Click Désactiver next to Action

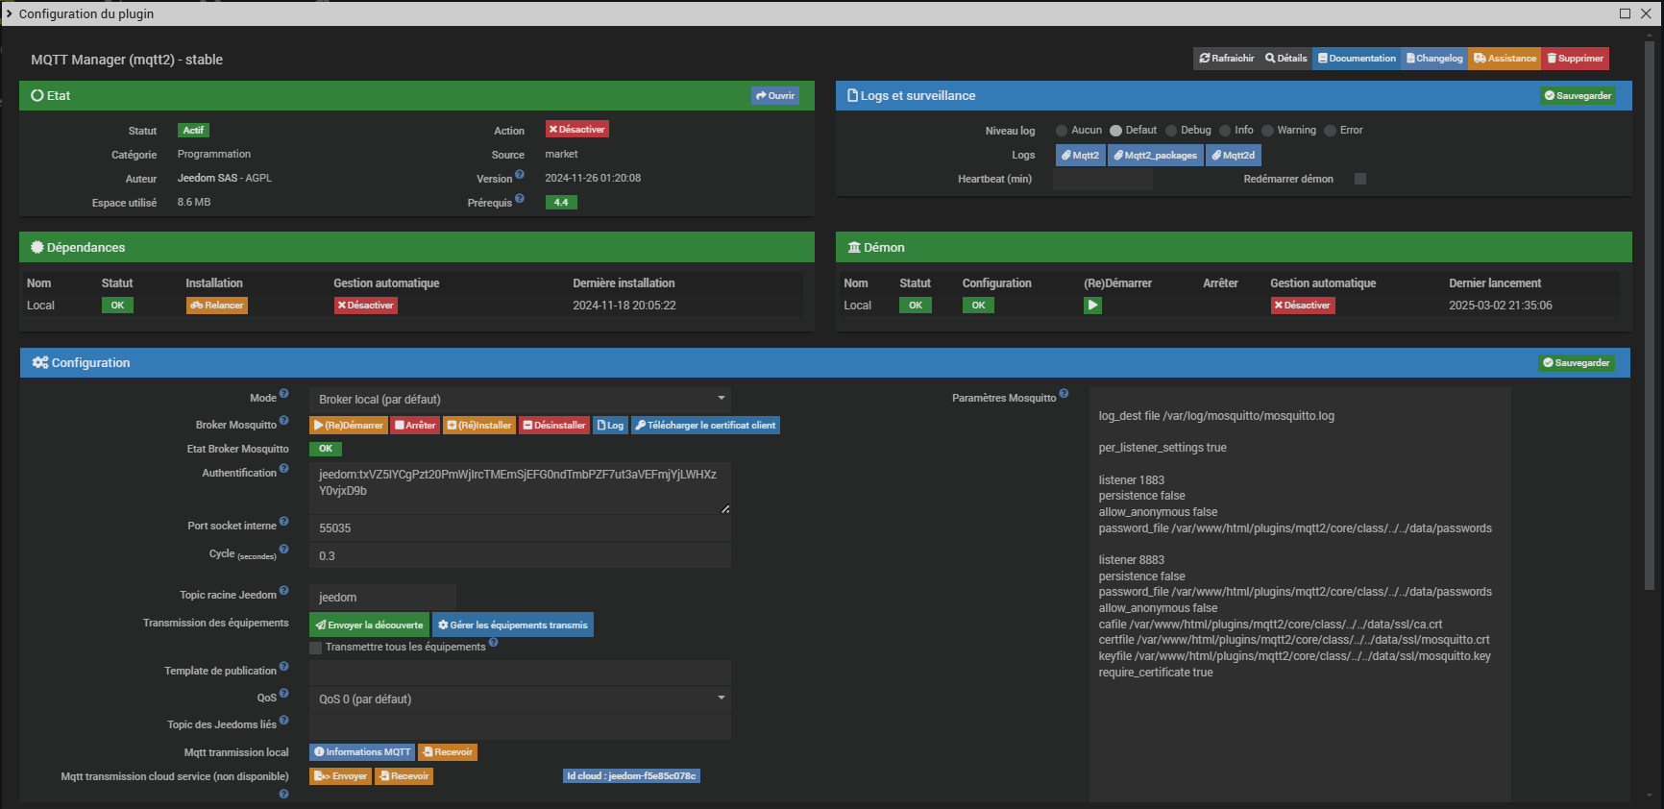pyautogui.click(x=577, y=130)
